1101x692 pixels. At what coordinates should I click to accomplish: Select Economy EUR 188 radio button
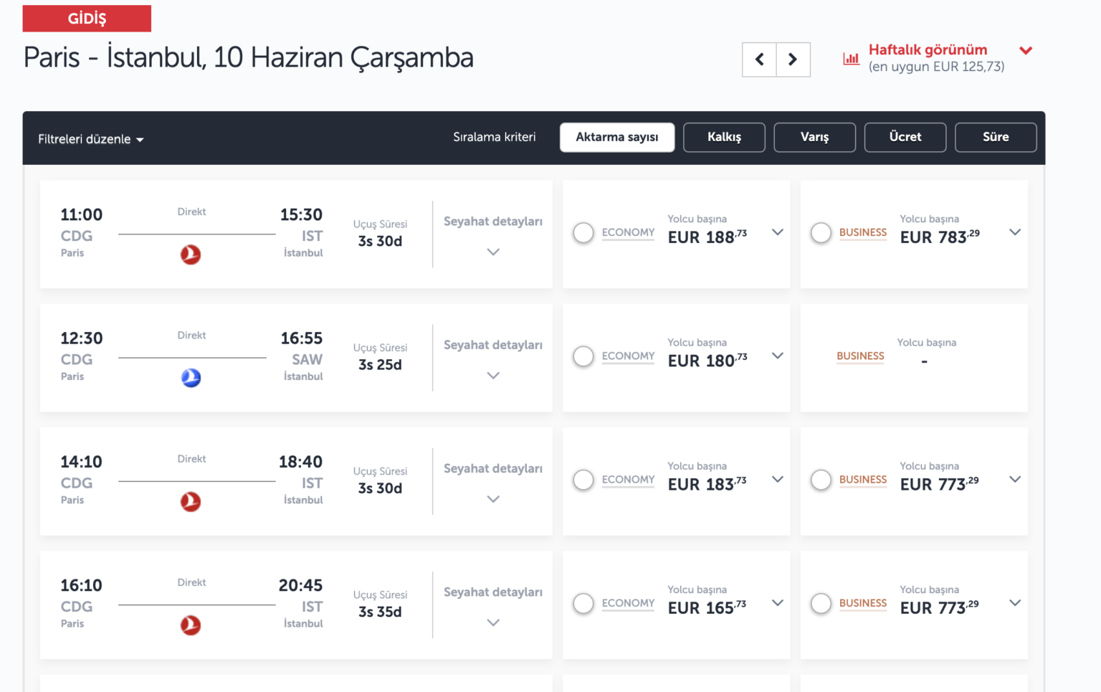point(583,233)
